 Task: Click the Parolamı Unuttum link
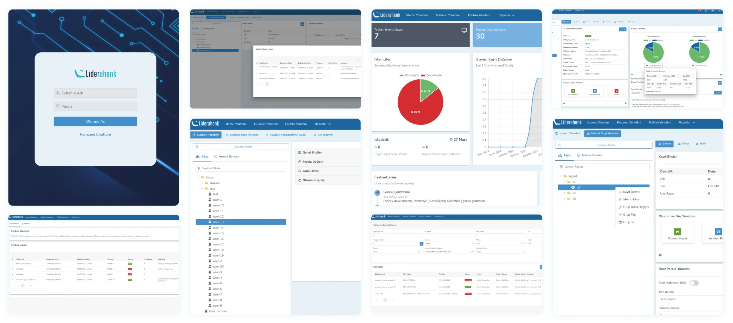click(x=95, y=135)
